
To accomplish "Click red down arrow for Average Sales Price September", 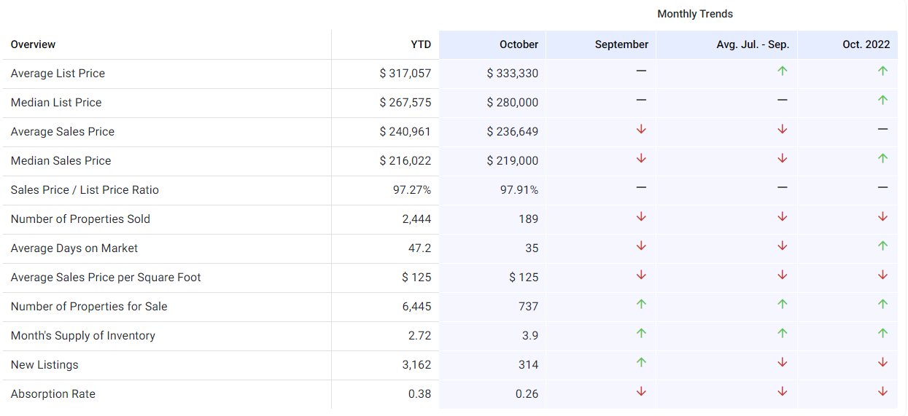I will click(641, 130).
